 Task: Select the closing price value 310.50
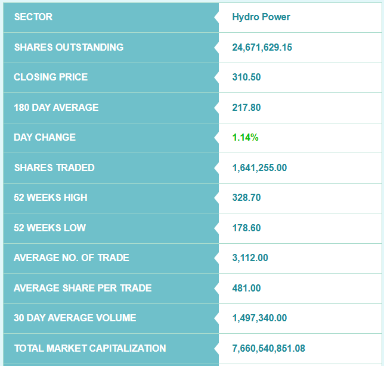pos(246,77)
